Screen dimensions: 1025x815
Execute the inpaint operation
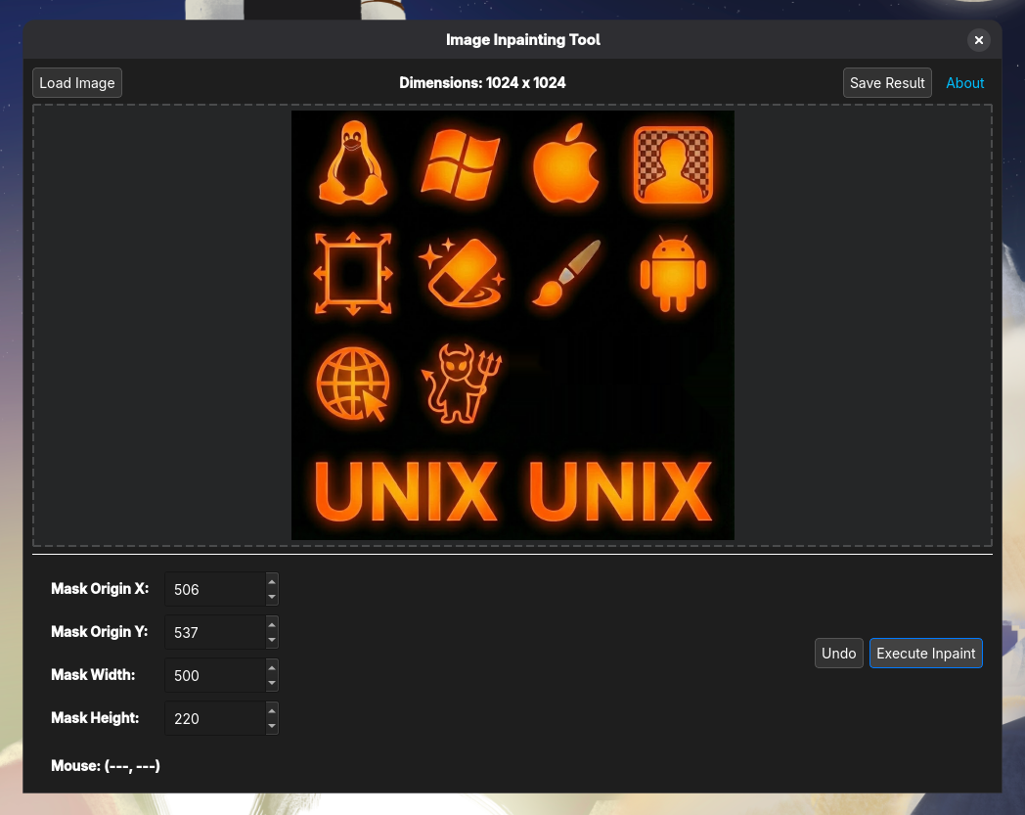point(925,653)
